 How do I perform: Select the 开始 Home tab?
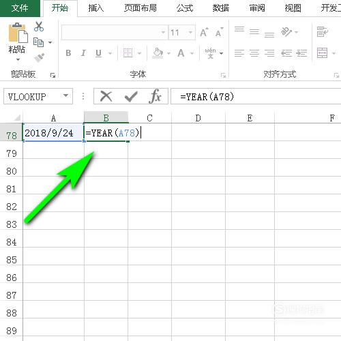[60, 8]
